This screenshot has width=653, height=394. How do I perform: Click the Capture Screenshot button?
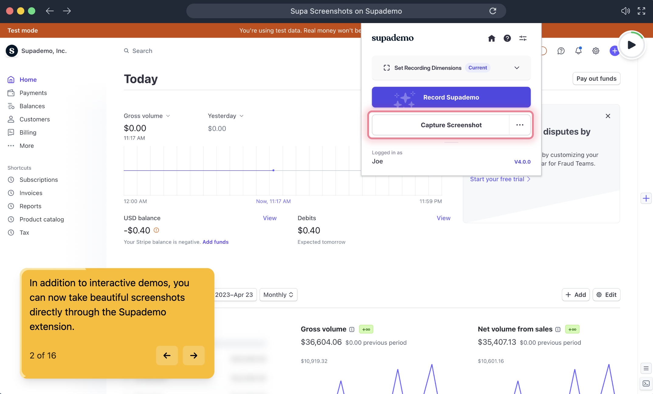click(x=441, y=125)
